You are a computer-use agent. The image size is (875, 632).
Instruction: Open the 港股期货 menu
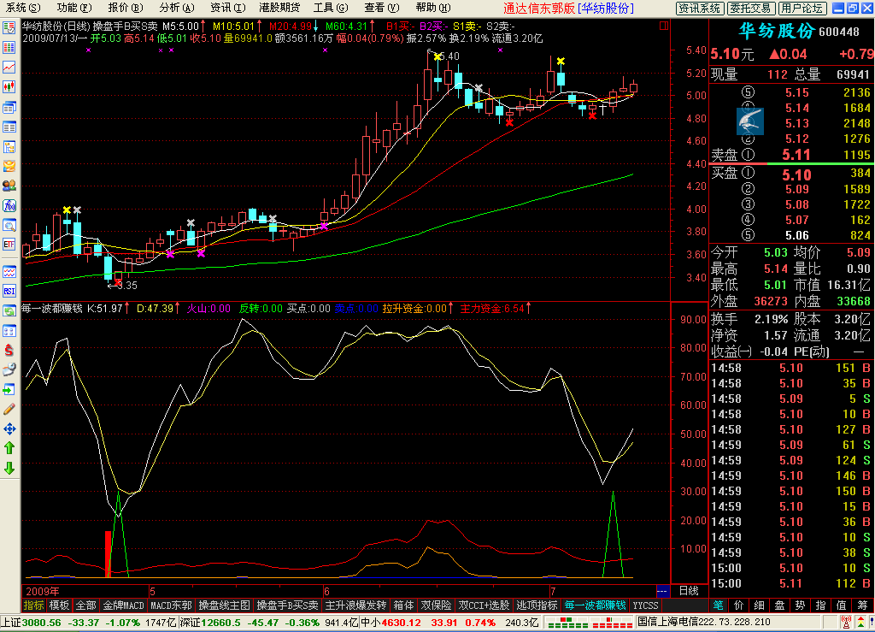pos(279,8)
